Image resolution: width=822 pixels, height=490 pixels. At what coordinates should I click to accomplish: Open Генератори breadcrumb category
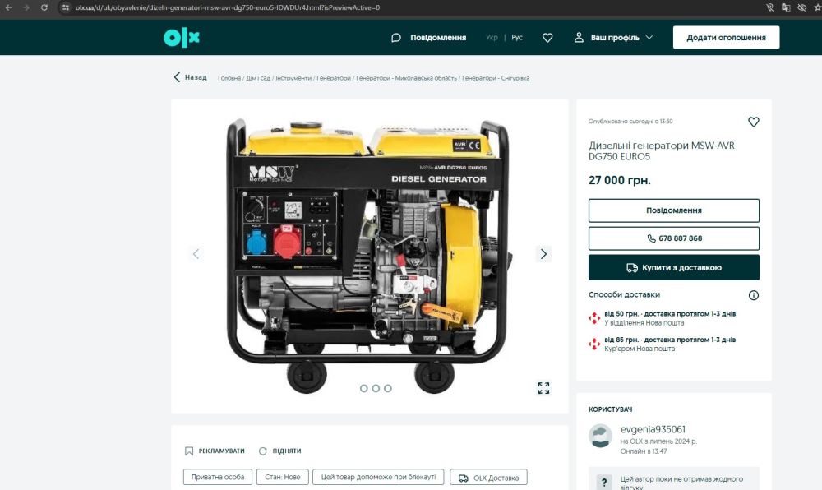pos(334,78)
